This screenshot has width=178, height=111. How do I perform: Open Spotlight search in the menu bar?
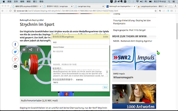(x=169, y=1)
